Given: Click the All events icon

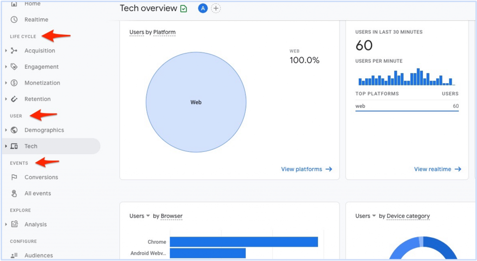Looking at the screenshot, I should 14,194.
